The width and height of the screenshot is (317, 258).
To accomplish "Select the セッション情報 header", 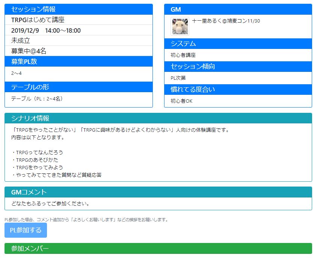I will [x=78, y=9].
